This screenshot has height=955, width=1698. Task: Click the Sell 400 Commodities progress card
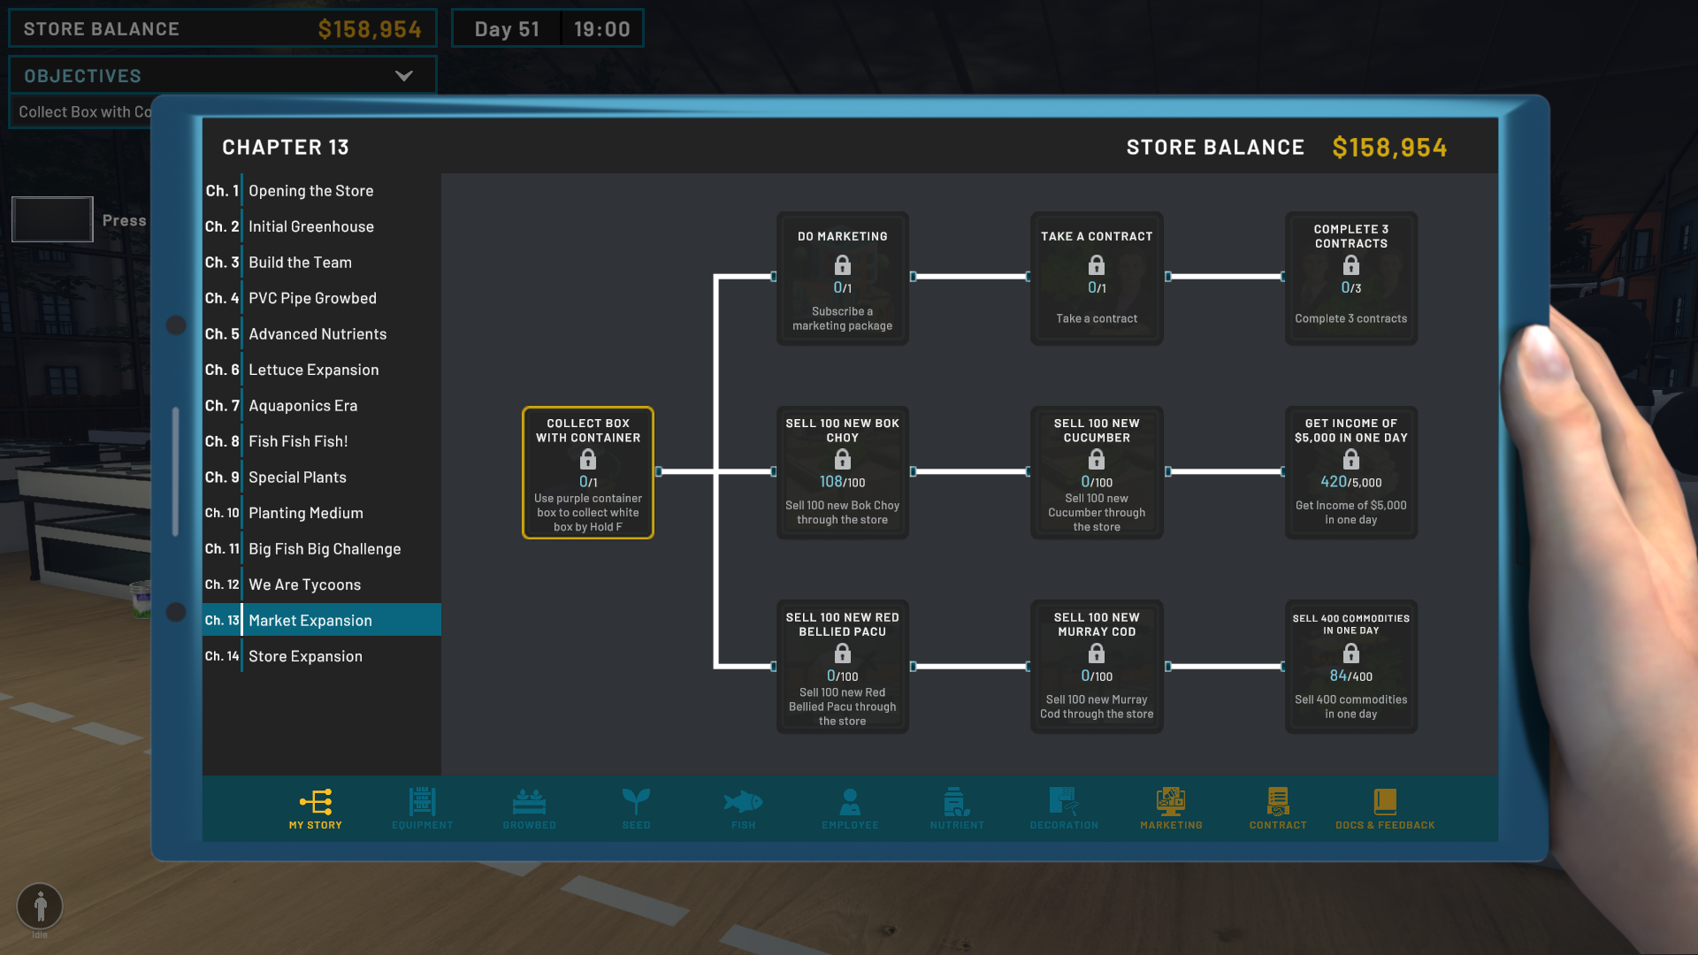pos(1350,667)
